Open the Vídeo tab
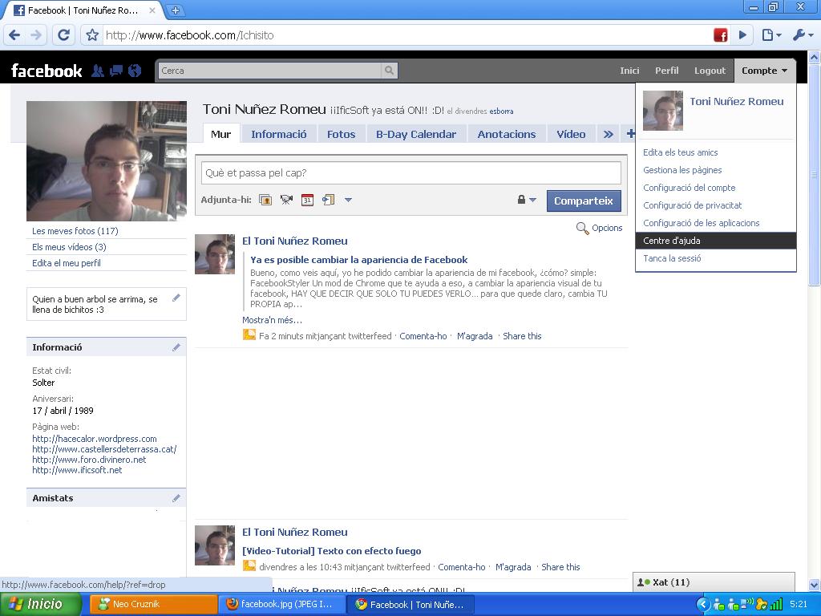 pyautogui.click(x=571, y=134)
